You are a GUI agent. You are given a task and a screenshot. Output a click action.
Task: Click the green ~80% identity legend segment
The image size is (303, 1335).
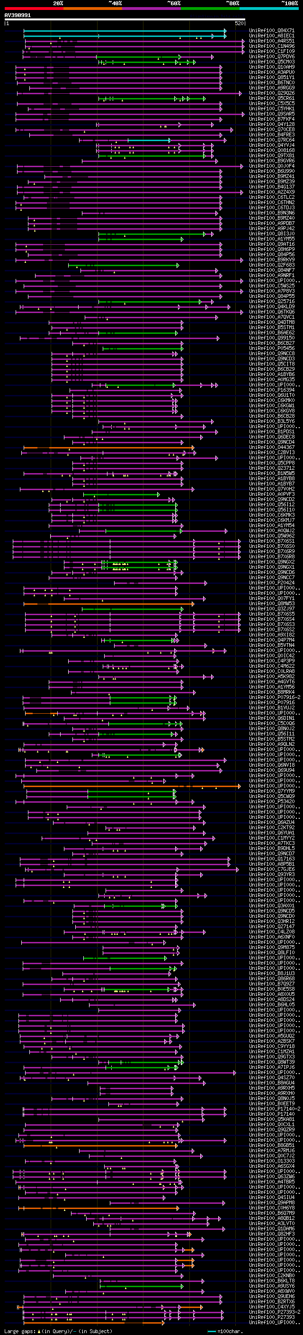pyautogui.click(x=210, y=9)
